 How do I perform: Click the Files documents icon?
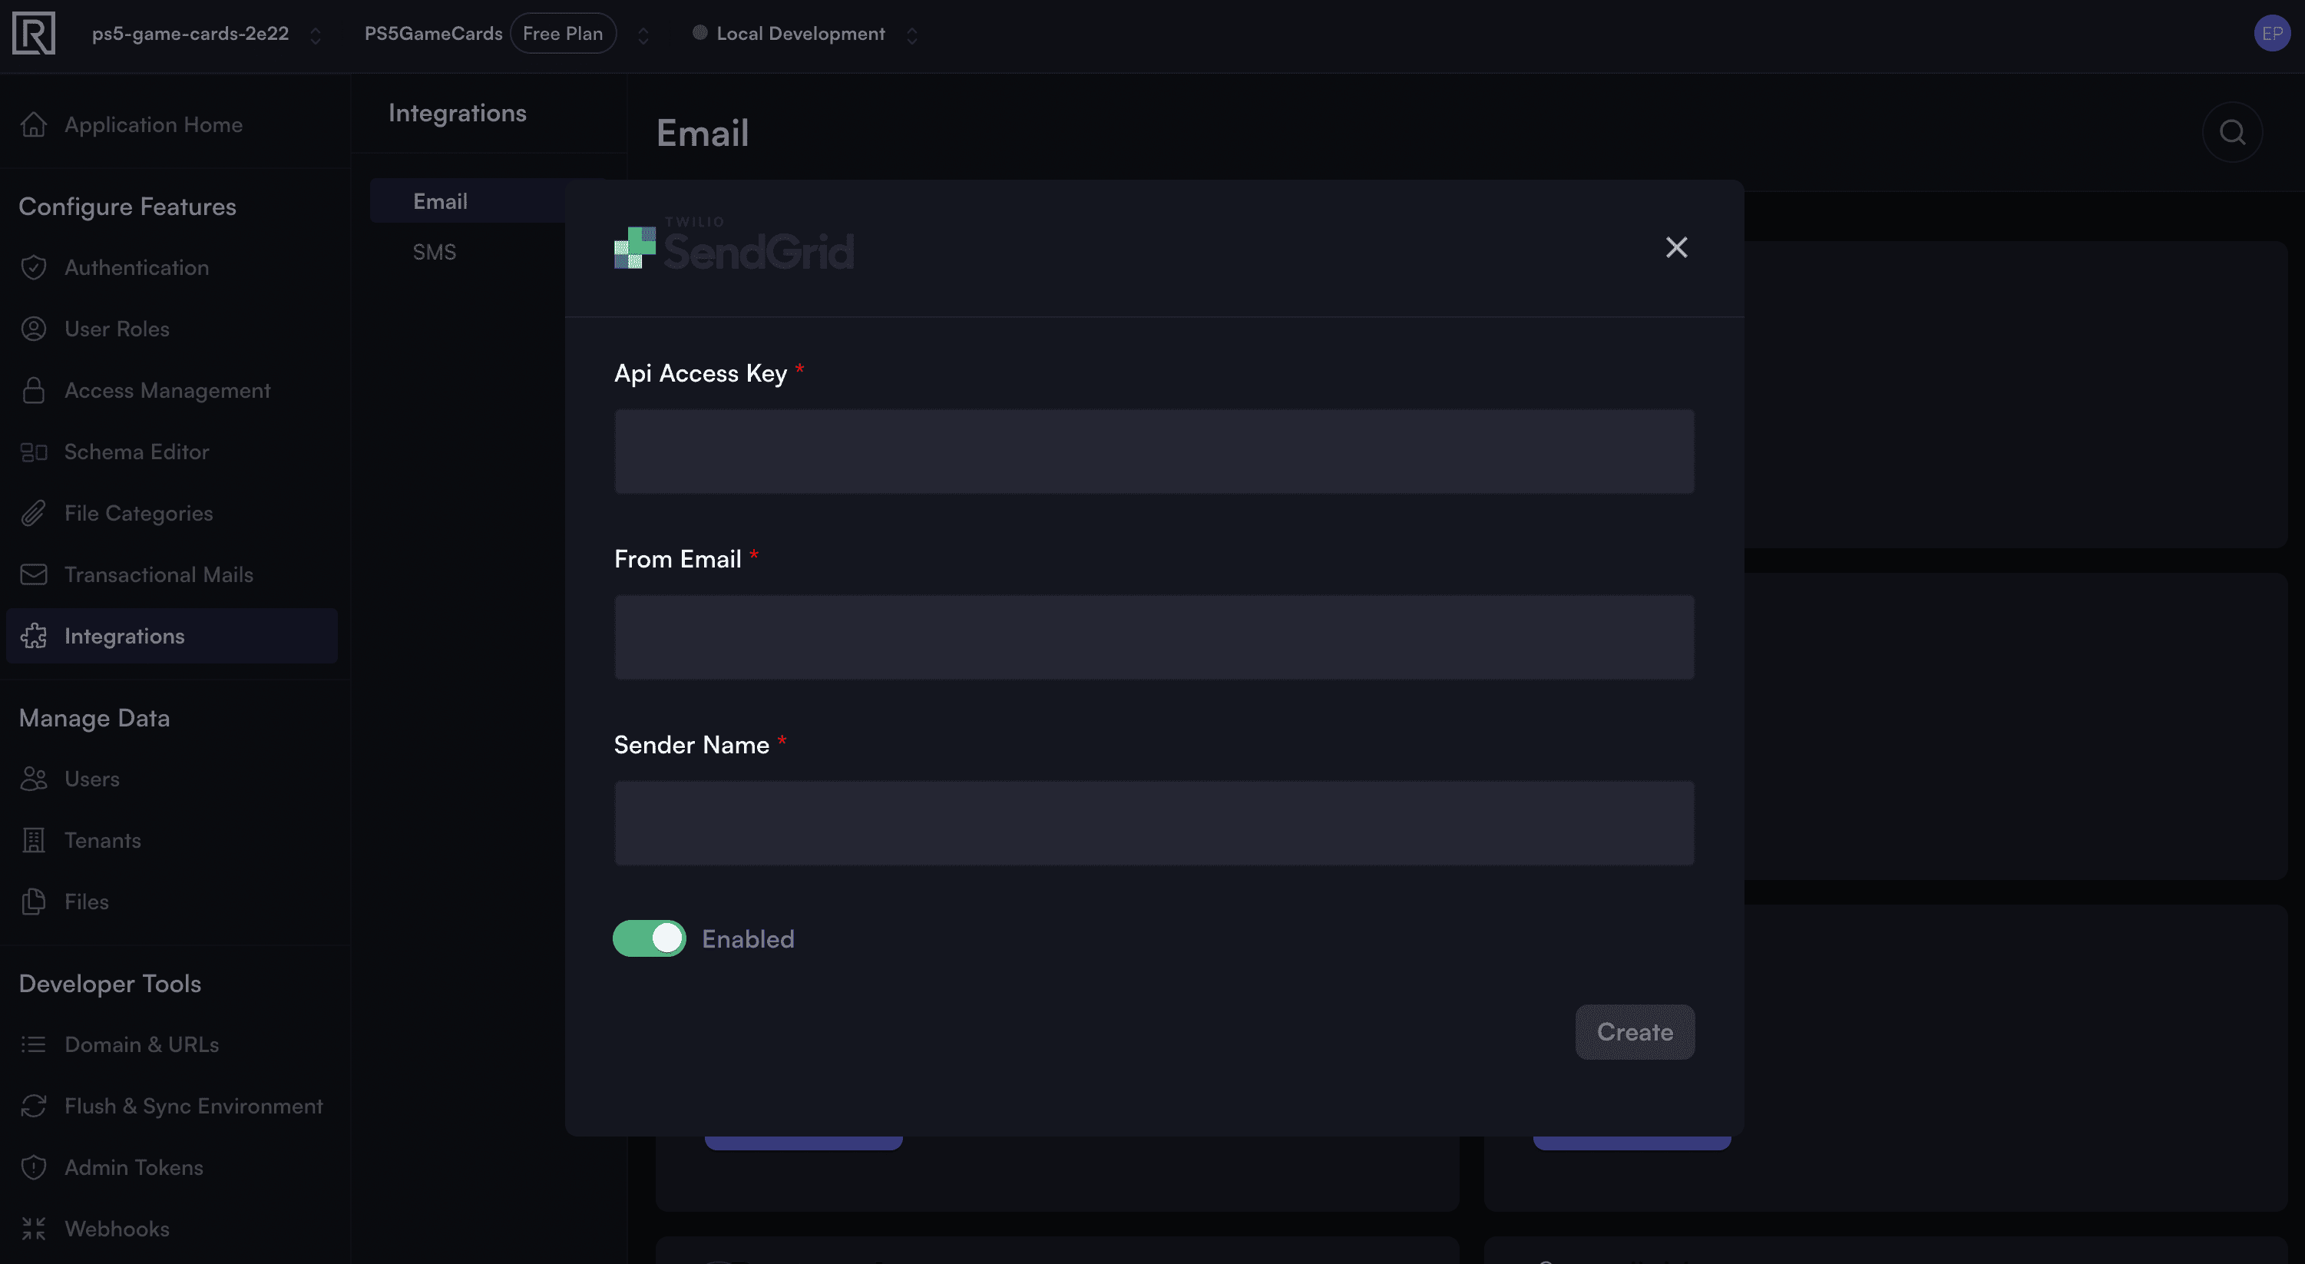coord(34,902)
